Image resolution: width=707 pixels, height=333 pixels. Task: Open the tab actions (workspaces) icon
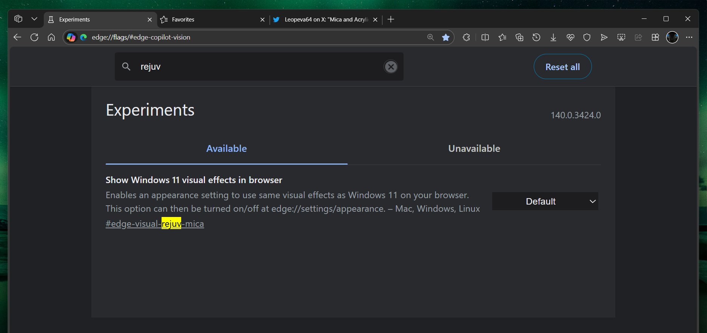(x=18, y=19)
